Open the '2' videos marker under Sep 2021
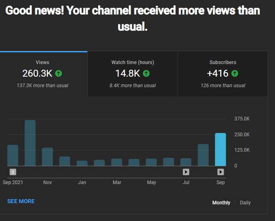275x221 pixels. (13, 172)
